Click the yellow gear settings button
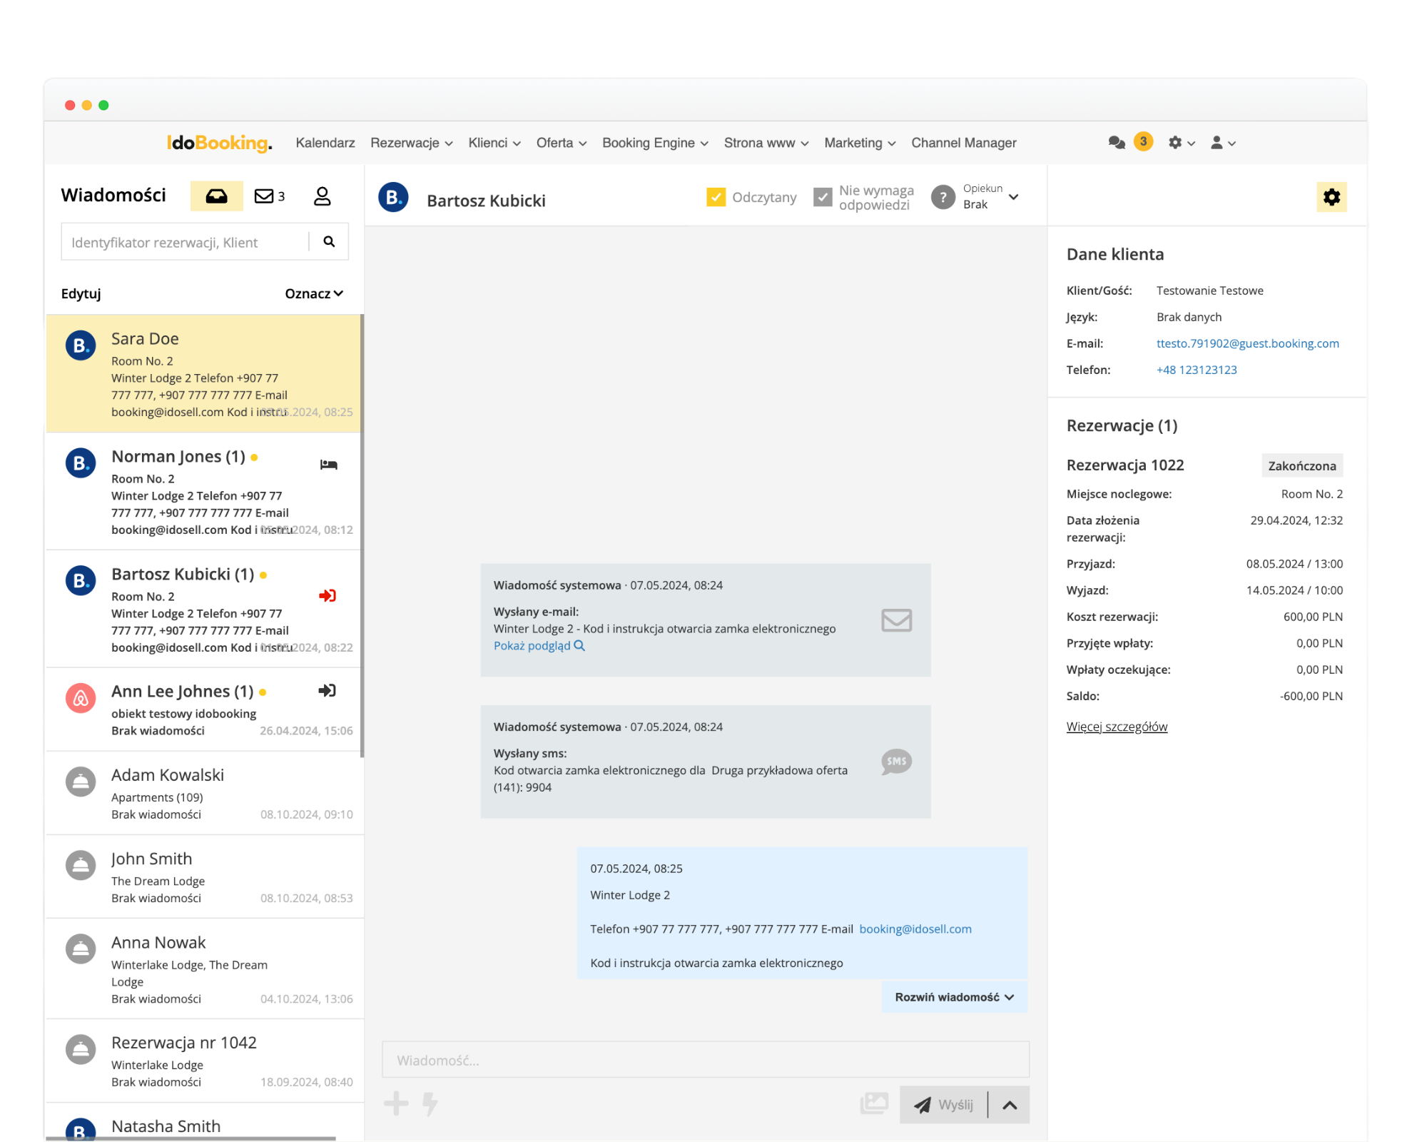 click(x=1331, y=197)
